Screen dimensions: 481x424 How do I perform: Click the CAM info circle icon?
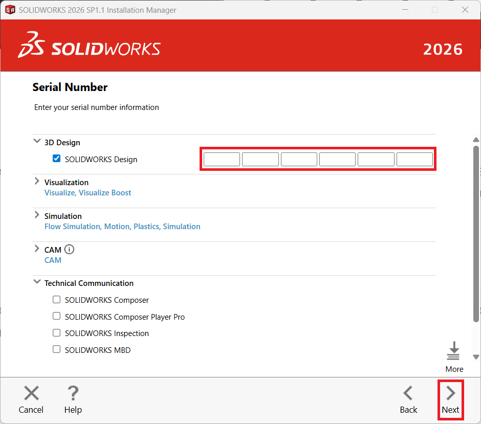[x=70, y=250]
